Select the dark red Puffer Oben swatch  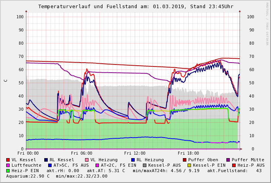click(185, 160)
